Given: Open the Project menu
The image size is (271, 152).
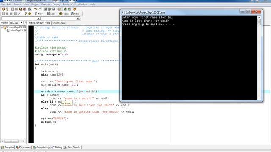Looking at the screenshot, I should point(35,5).
